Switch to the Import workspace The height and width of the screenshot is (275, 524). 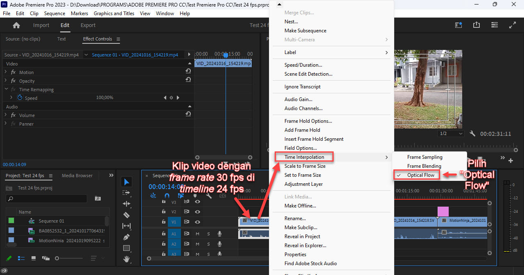41,25
